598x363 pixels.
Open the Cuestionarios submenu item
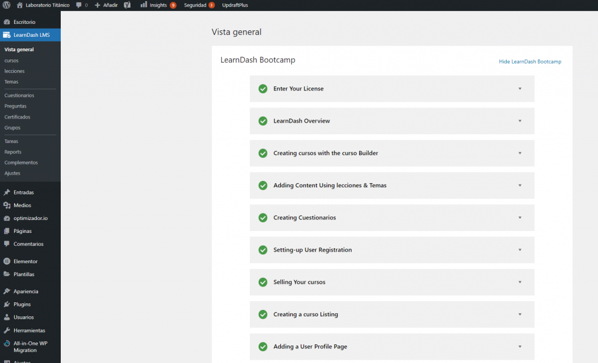click(19, 95)
